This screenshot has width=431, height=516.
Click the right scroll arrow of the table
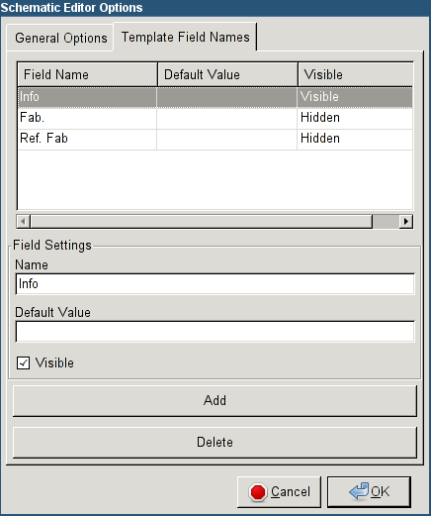(406, 221)
